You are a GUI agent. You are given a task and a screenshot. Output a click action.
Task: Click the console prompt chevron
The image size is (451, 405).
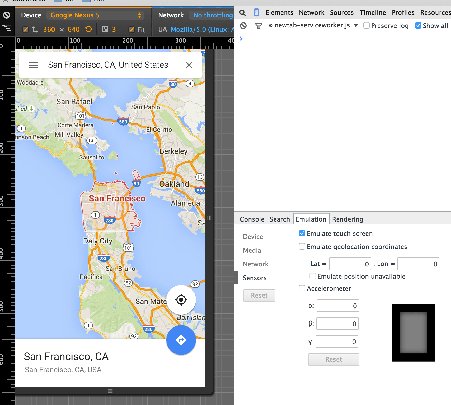pos(241,39)
